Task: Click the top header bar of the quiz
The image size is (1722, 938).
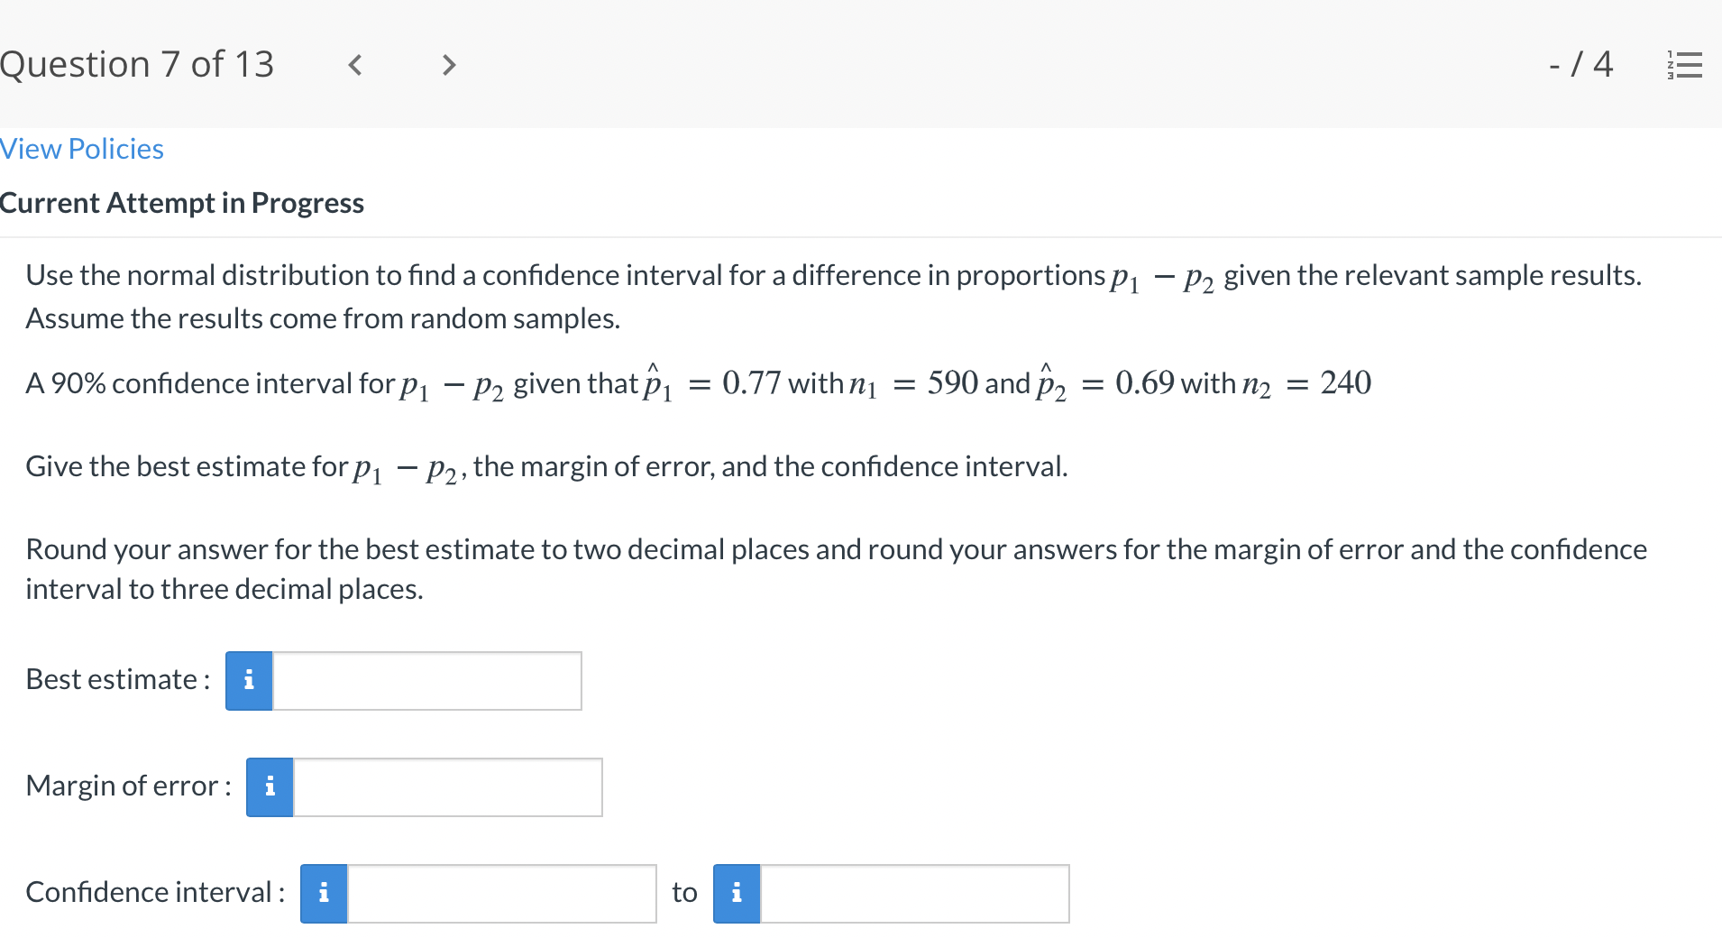Action: (861, 64)
